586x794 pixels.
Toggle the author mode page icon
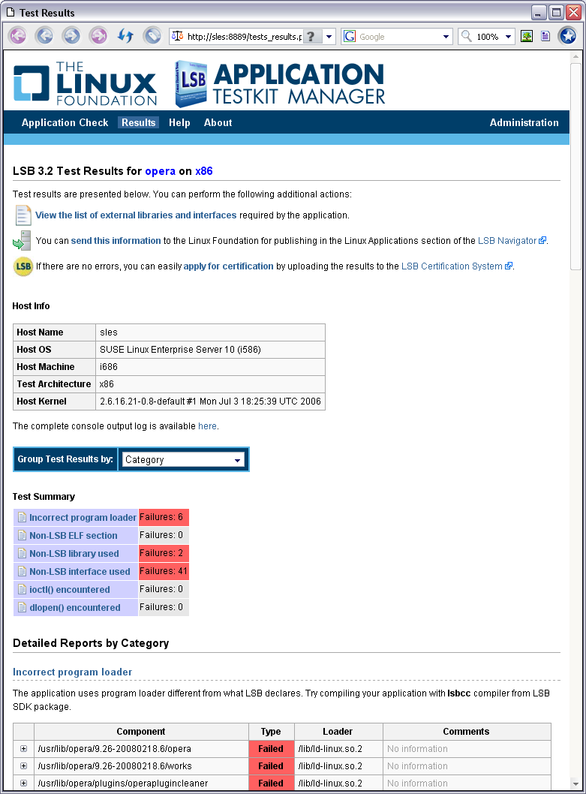[545, 37]
